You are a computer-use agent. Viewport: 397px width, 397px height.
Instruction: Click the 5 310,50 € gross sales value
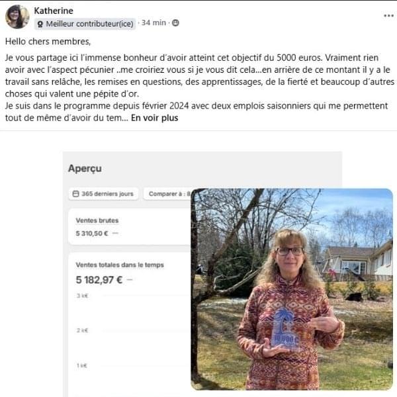coord(92,233)
